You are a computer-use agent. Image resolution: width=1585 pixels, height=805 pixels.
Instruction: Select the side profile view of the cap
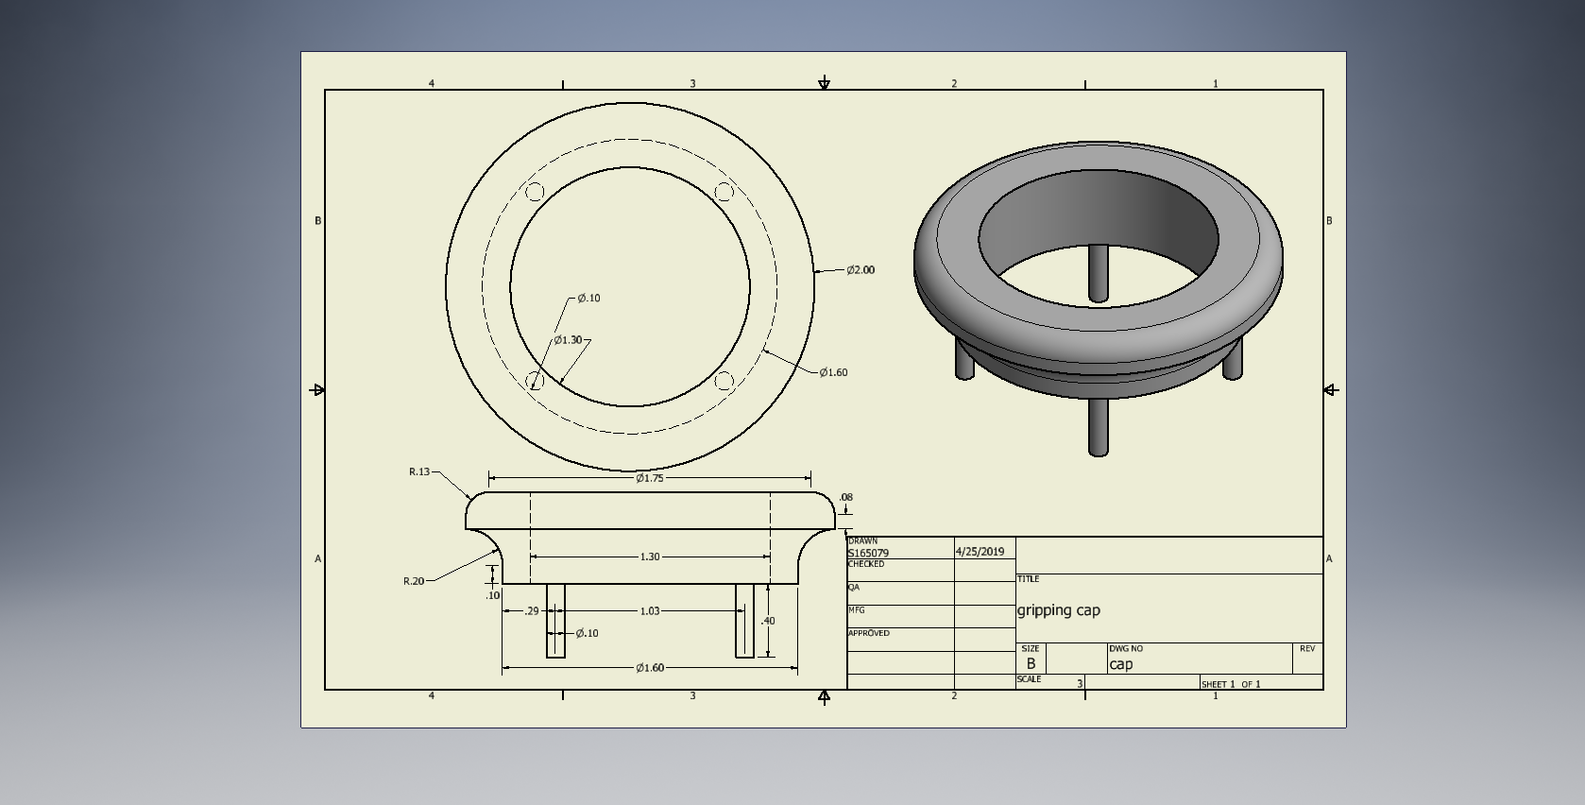pos(651,574)
